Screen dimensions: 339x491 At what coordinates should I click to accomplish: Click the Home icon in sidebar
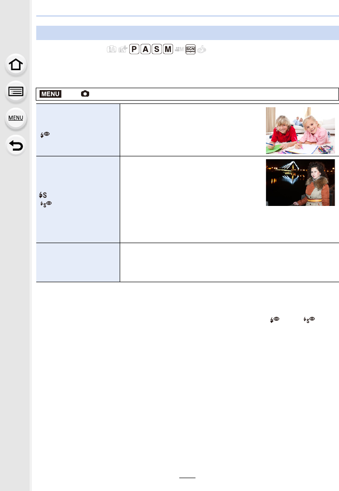point(16,65)
